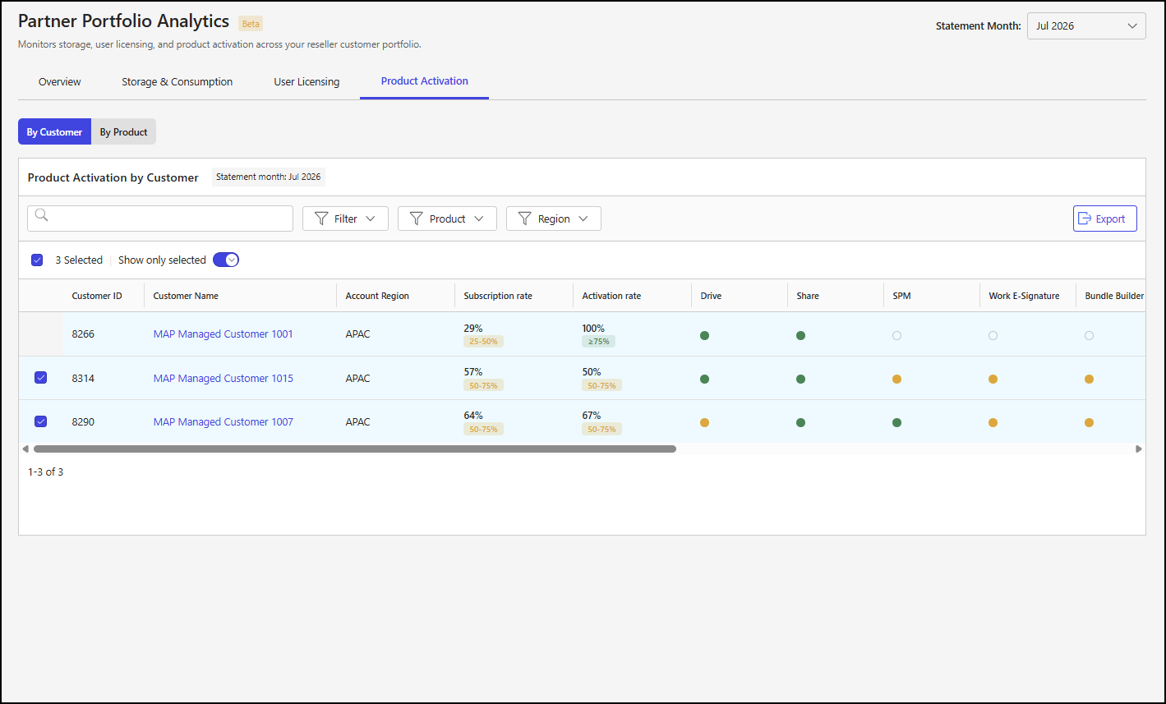This screenshot has height=704, width=1166.
Task: Open MAP Managed Customer 1015 link
Action: (x=223, y=378)
